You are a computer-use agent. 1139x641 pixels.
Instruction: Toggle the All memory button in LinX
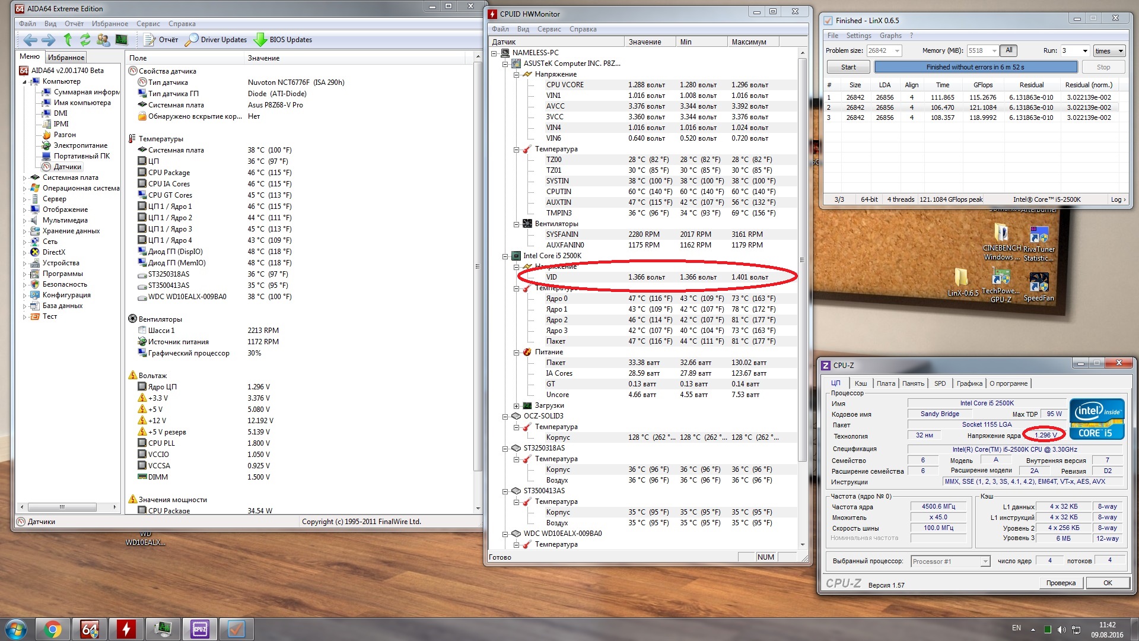pos(1008,50)
